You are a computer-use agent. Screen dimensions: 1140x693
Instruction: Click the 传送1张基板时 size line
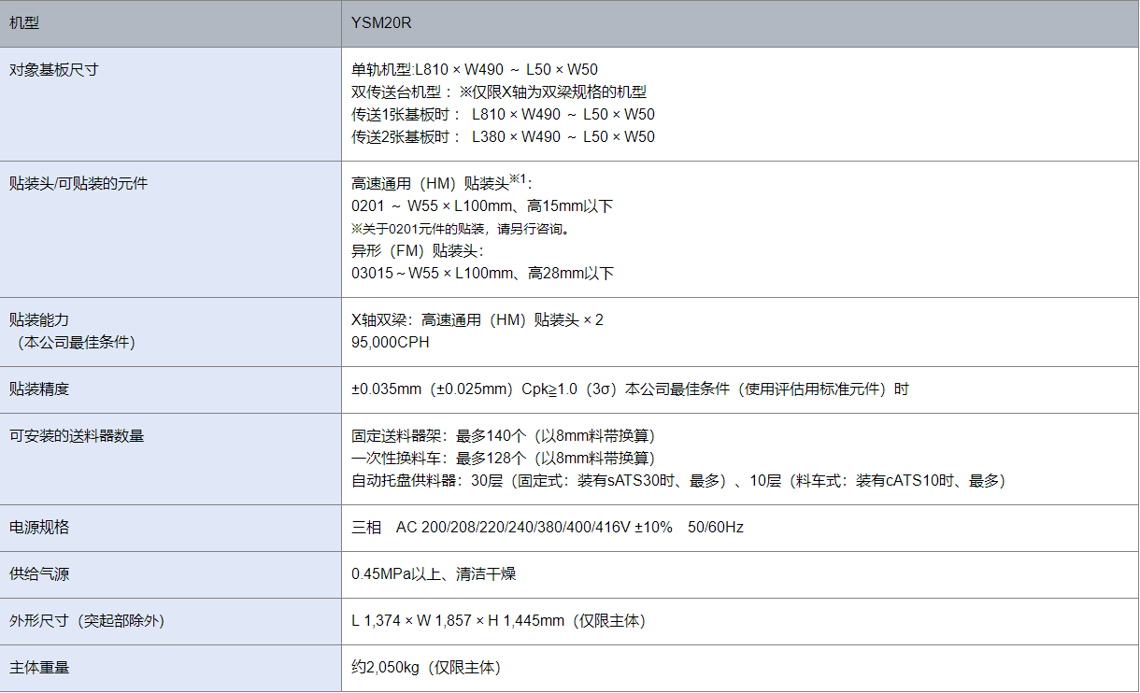point(503,115)
